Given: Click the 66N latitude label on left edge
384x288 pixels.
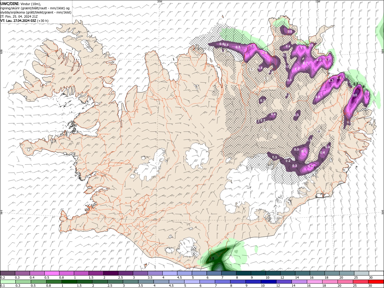Looking at the screenshot, I should pos(1,52).
